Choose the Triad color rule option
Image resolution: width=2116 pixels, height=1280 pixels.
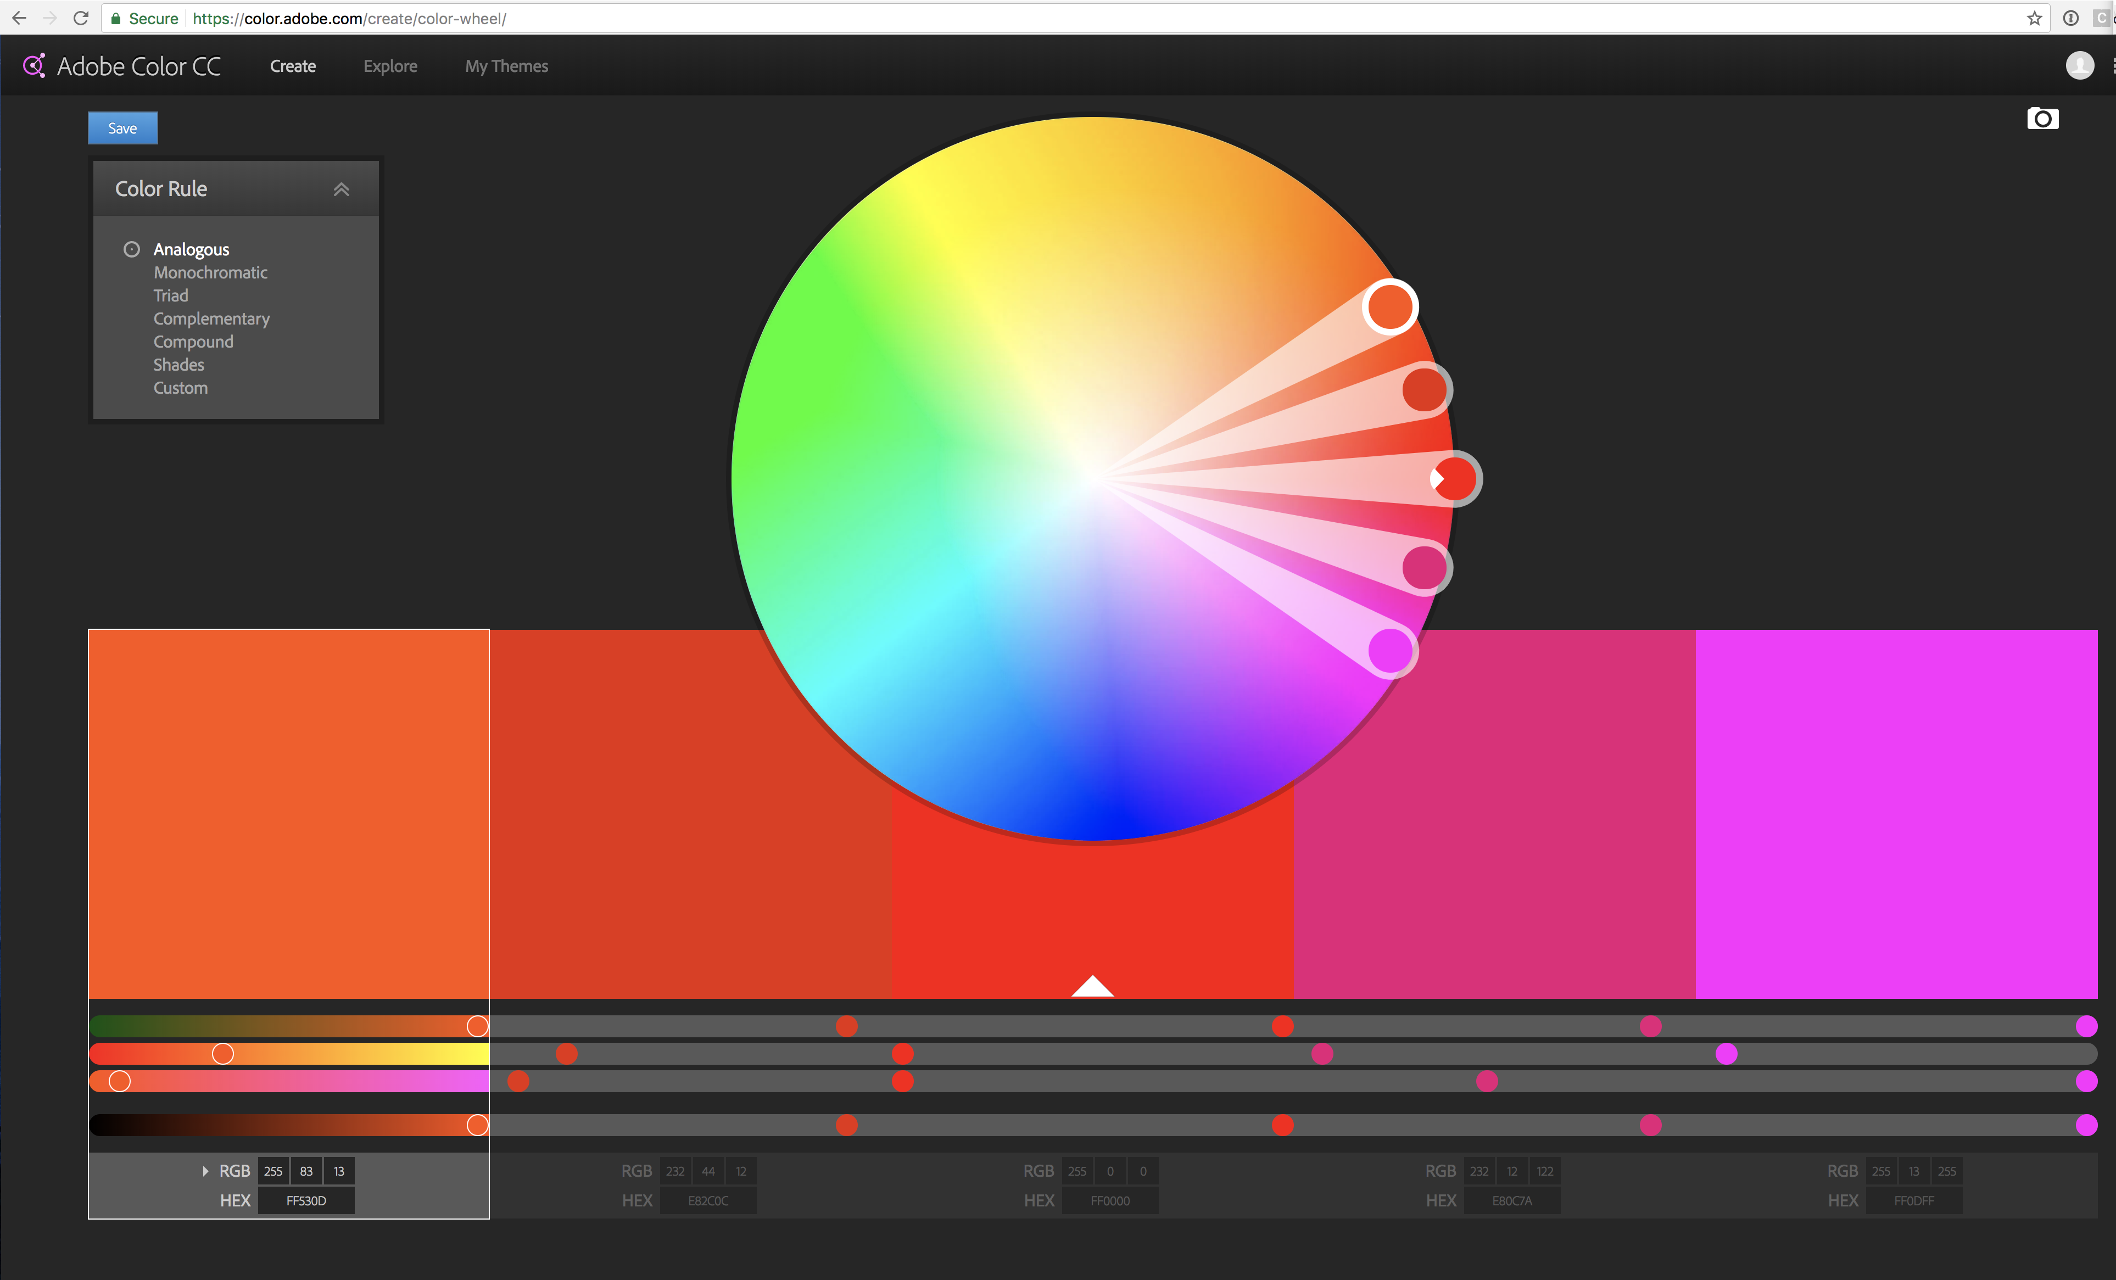click(171, 295)
